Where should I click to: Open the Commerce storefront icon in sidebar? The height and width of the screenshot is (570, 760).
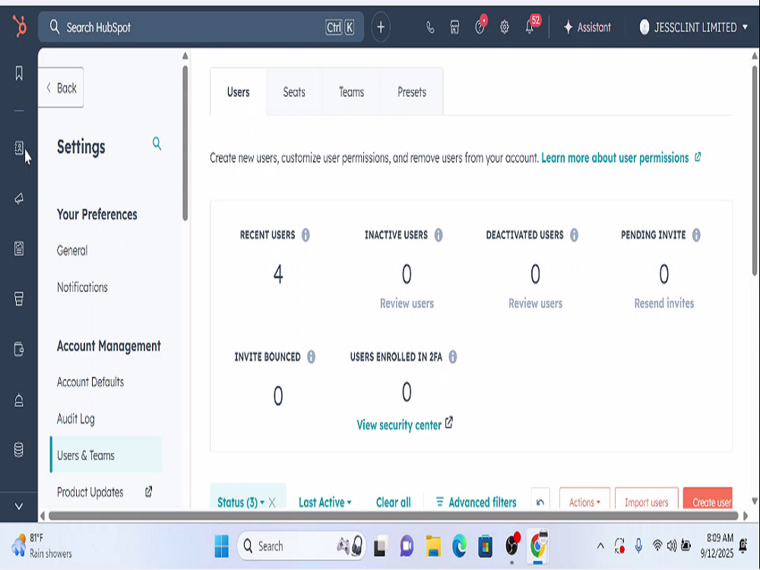(19, 299)
